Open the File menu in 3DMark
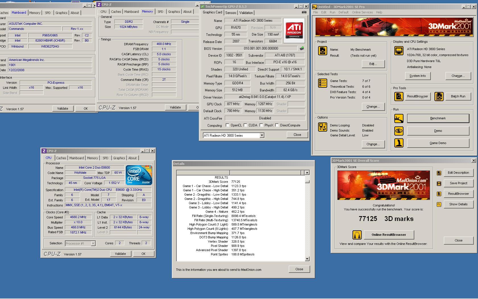This screenshot has height=299, width=478. click(316, 12)
